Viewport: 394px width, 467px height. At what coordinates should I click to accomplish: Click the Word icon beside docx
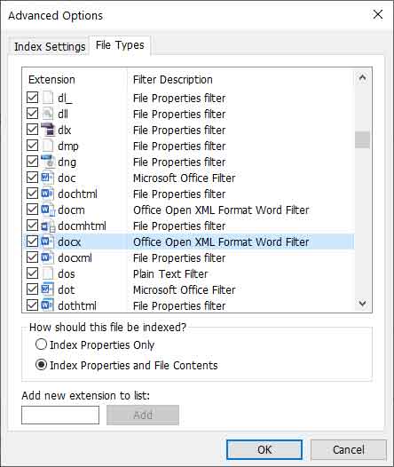click(x=48, y=241)
